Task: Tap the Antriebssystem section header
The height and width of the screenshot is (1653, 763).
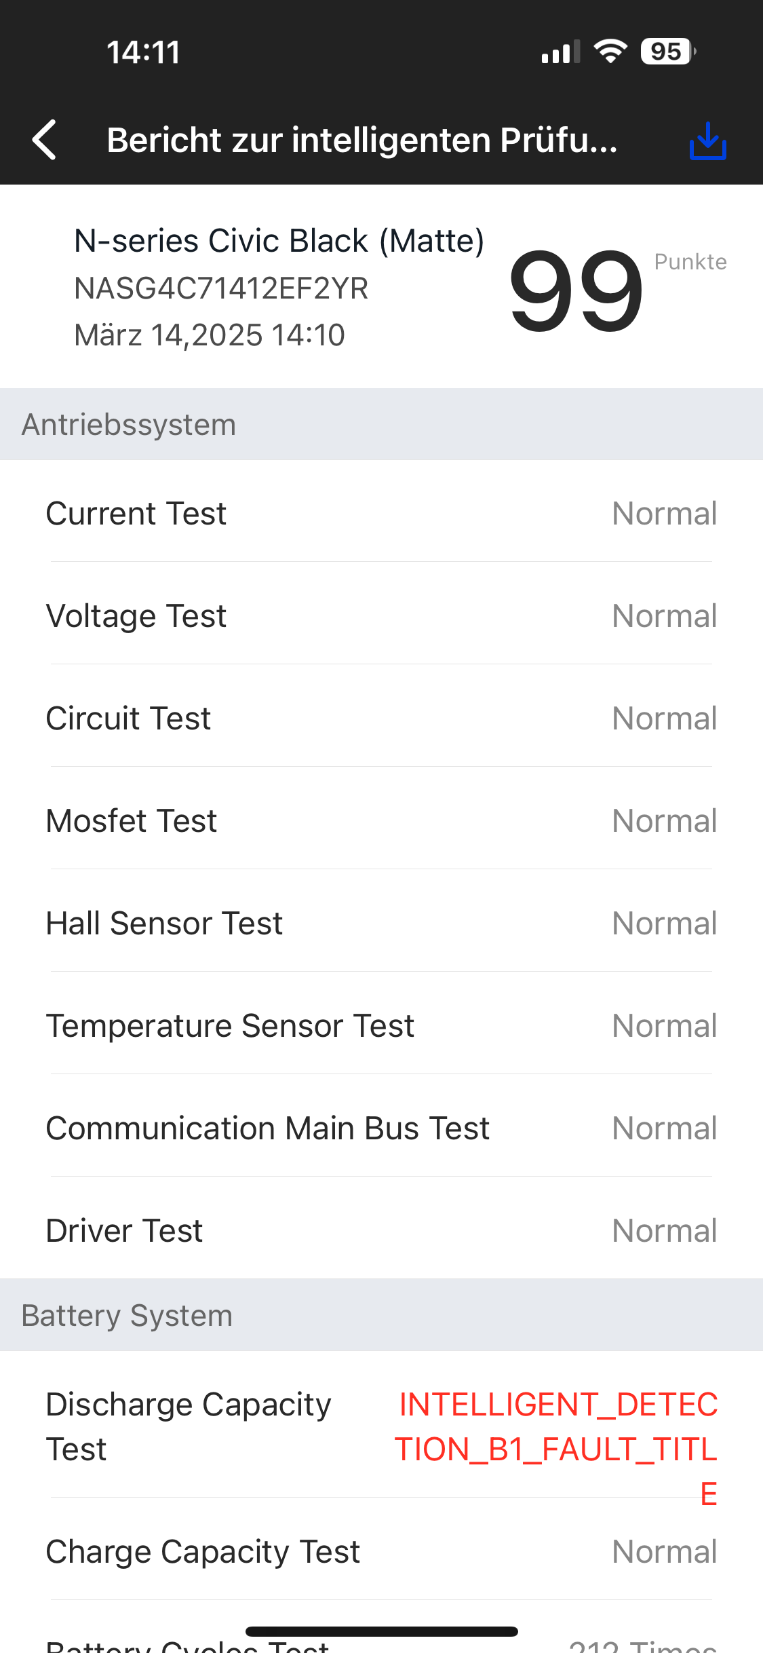Action: point(381,425)
